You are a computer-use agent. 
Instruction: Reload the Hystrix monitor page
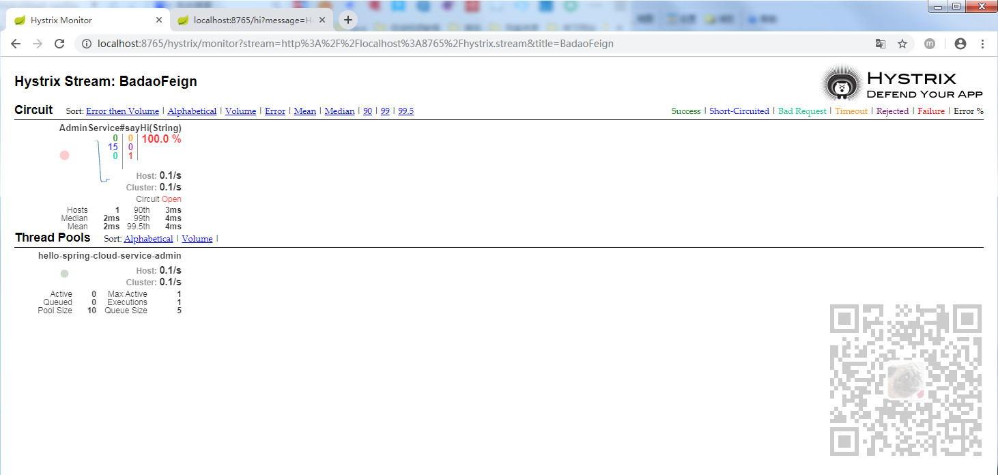click(x=59, y=44)
